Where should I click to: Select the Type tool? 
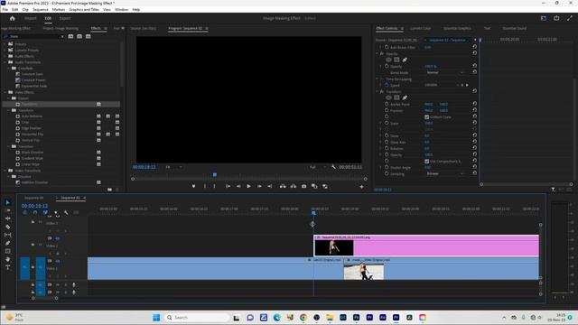coord(8,267)
